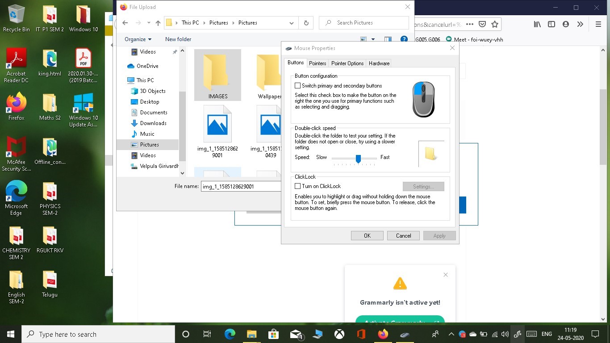This screenshot has width=610, height=343.
Task: Open the Hardware tab in Mouse Properties
Action: tap(379, 63)
